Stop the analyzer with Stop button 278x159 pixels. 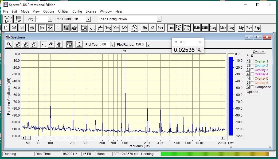tap(18, 19)
